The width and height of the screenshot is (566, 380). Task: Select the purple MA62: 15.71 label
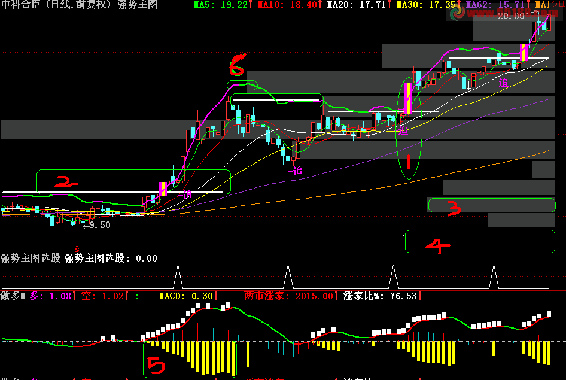pos(495,4)
